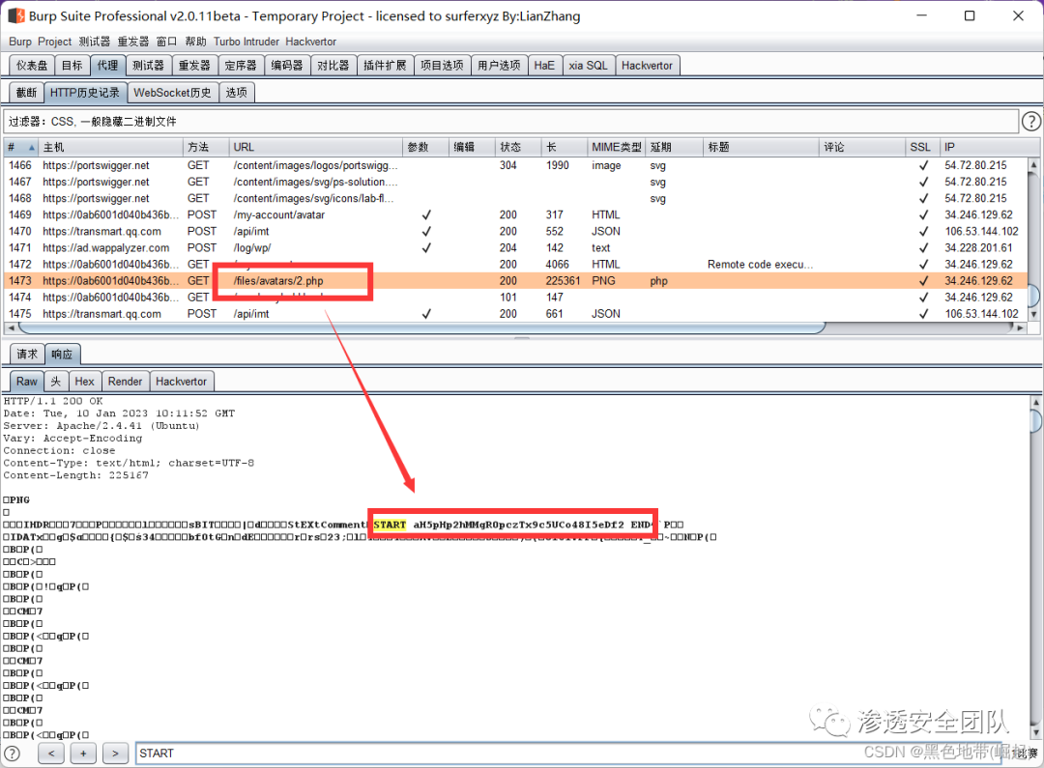Click the history table horizontal scrollbar
The image size is (1044, 768).
(422, 327)
